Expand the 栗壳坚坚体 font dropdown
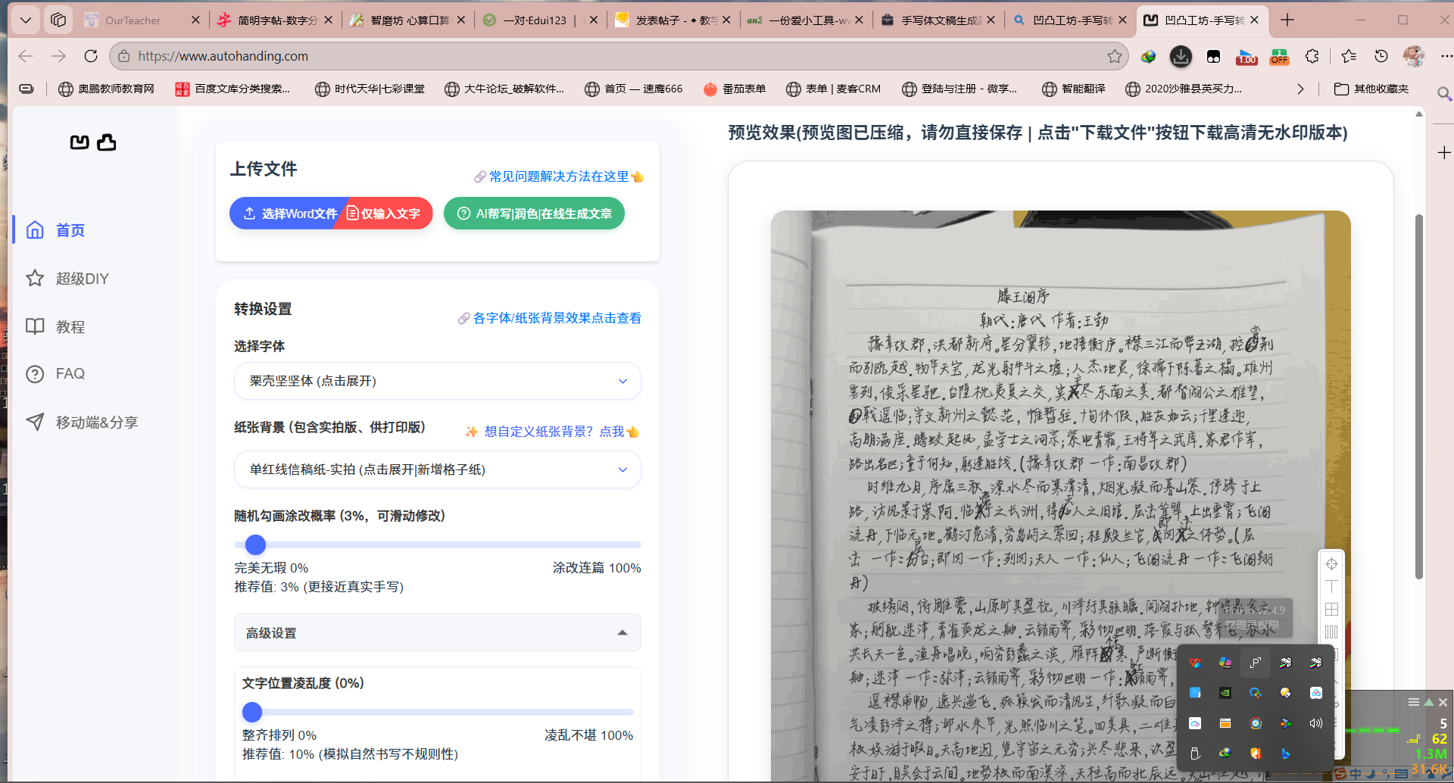Screen dimensions: 1454x783 tap(437, 381)
